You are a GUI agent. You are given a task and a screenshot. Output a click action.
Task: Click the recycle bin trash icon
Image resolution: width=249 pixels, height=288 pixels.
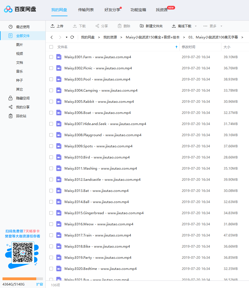(x=11, y=116)
